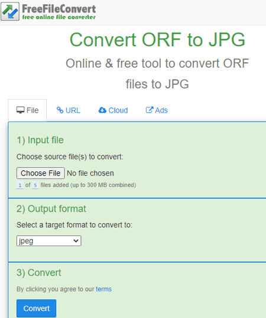This screenshot has height=318, width=266.
Task: Click the max files number '5'
Action: pos(35,185)
